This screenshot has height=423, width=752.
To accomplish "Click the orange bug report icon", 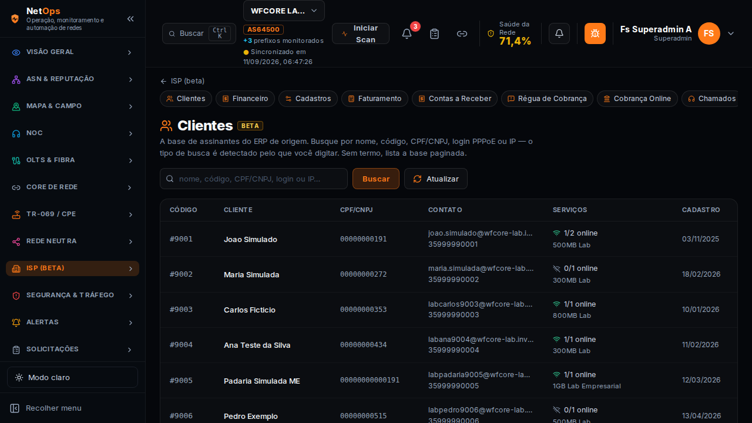I will [x=595, y=33].
